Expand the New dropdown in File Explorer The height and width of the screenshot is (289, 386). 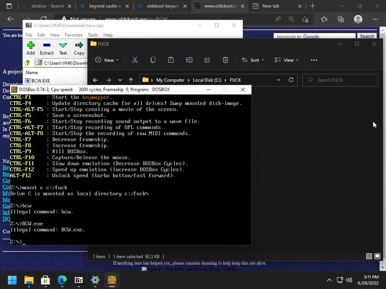(x=107, y=60)
